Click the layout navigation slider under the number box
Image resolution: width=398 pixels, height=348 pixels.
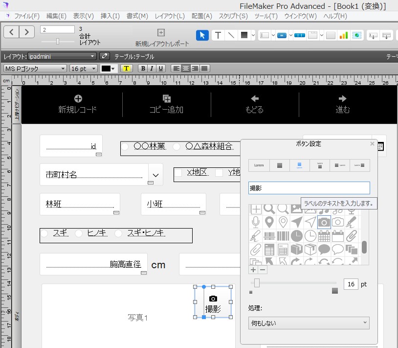[x=58, y=41]
